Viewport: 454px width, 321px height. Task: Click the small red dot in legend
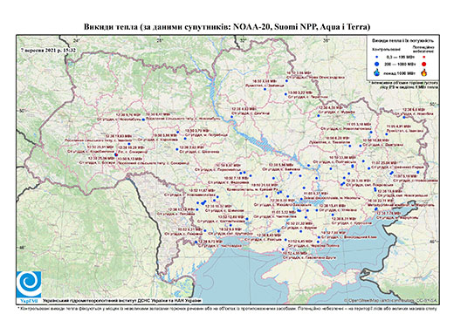tap(423, 57)
